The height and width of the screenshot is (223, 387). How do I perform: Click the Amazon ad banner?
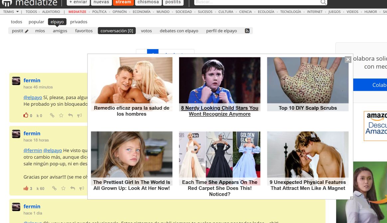pos(375,126)
